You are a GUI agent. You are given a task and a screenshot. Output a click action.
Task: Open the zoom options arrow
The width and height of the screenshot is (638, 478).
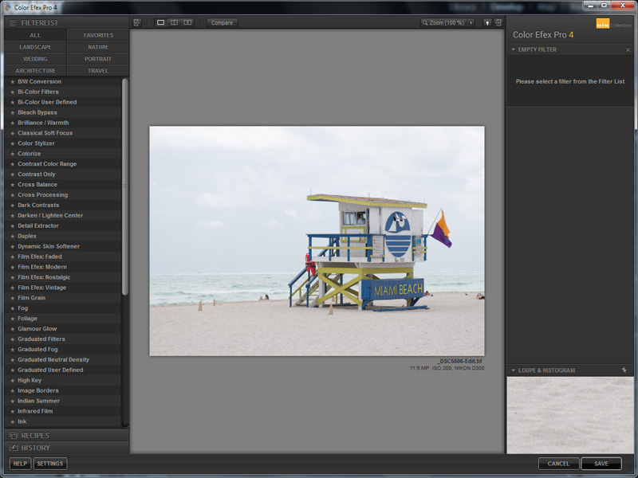pyautogui.click(x=471, y=23)
